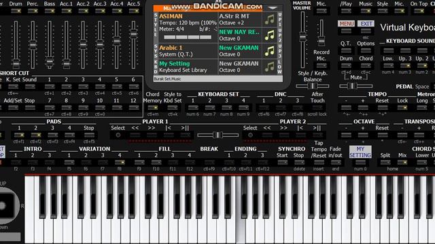Click the Style / Keyb. Balance slider
Viewport: 435px width, 244px height.
point(313,86)
